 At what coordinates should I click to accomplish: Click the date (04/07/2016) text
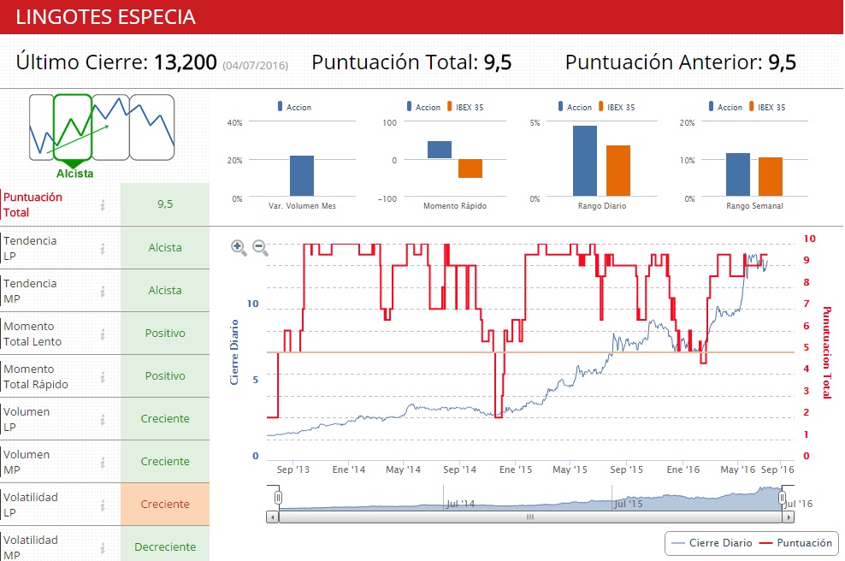(256, 65)
